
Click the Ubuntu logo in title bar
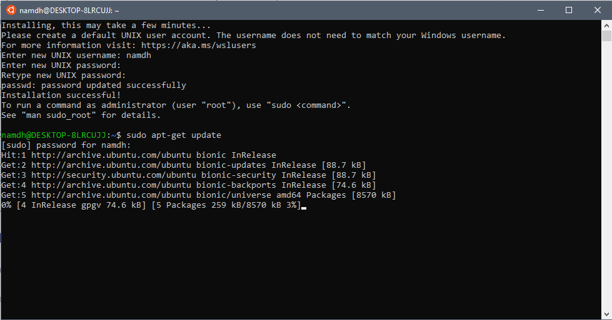tap(11, 10)
